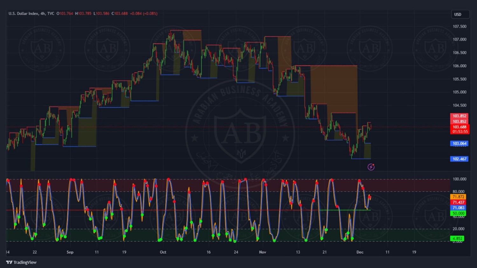Click the TradingView logo
The image size is (477, 268).
tap(21, 262)
